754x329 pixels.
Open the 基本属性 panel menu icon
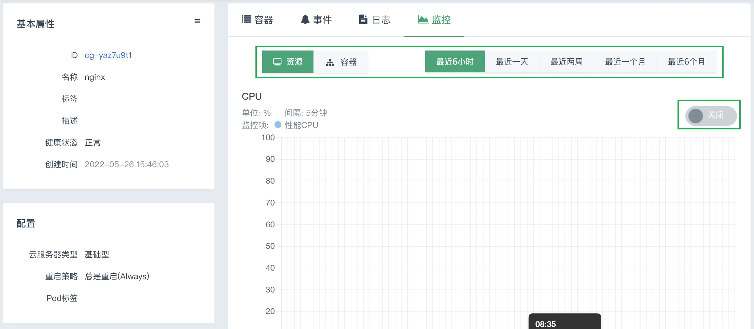[x=197, y=21]
